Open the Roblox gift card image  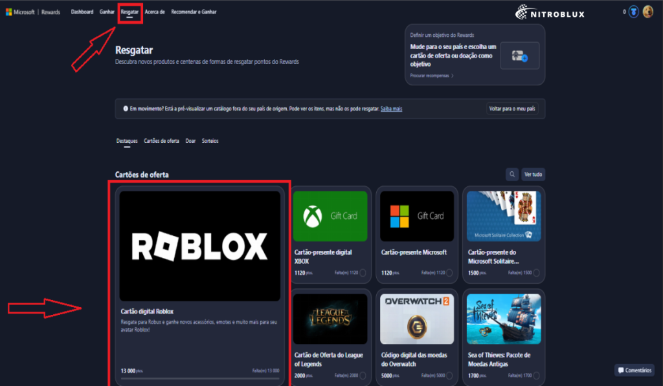(199, 246)
